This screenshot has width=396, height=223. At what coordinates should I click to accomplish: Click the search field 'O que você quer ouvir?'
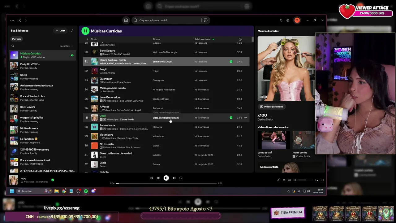167,20
